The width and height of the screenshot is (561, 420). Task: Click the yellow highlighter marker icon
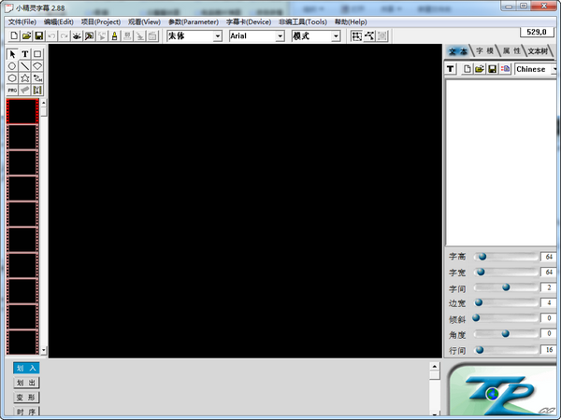(114, 35)
